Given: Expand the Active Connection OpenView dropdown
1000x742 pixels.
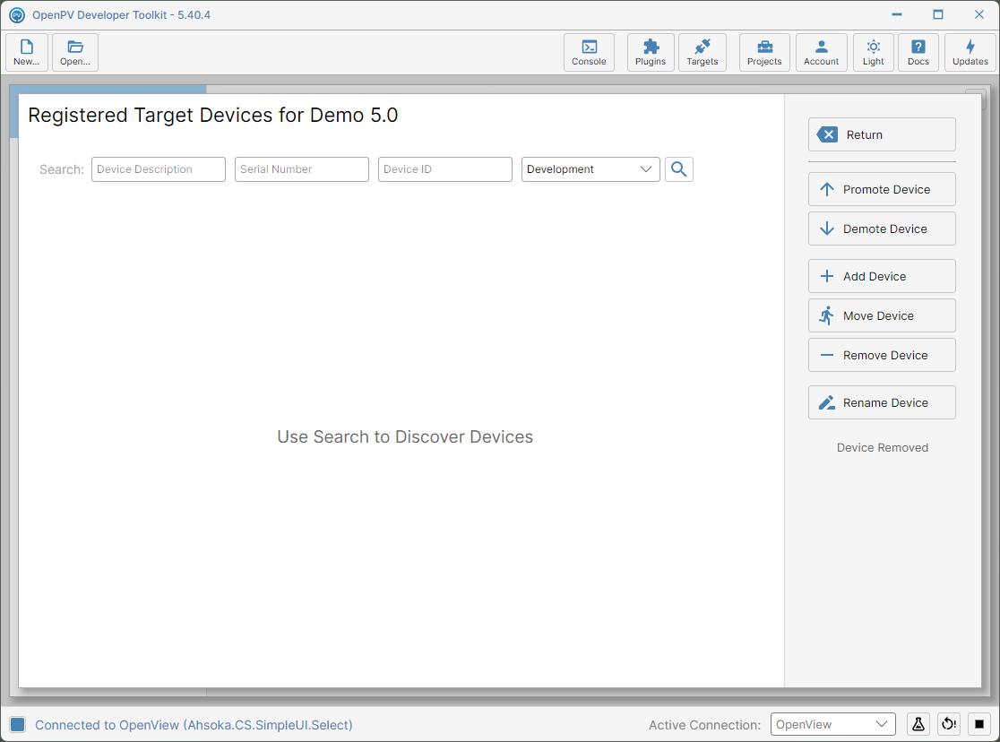Looking at the screenshot, I should click(833, 724).
